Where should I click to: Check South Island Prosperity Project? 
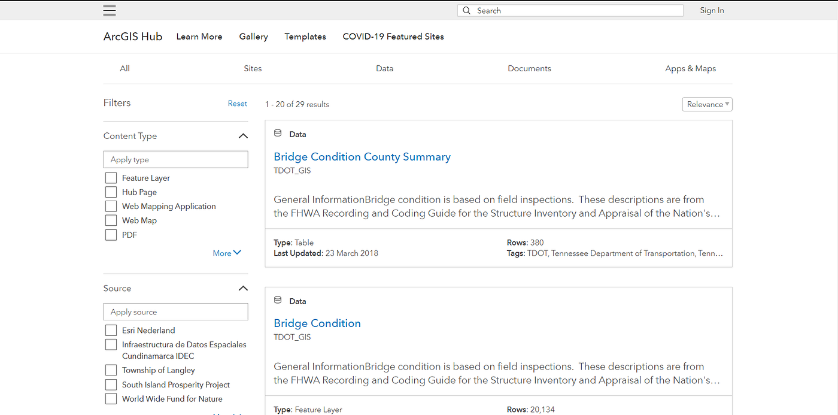(x=111, y=384)
